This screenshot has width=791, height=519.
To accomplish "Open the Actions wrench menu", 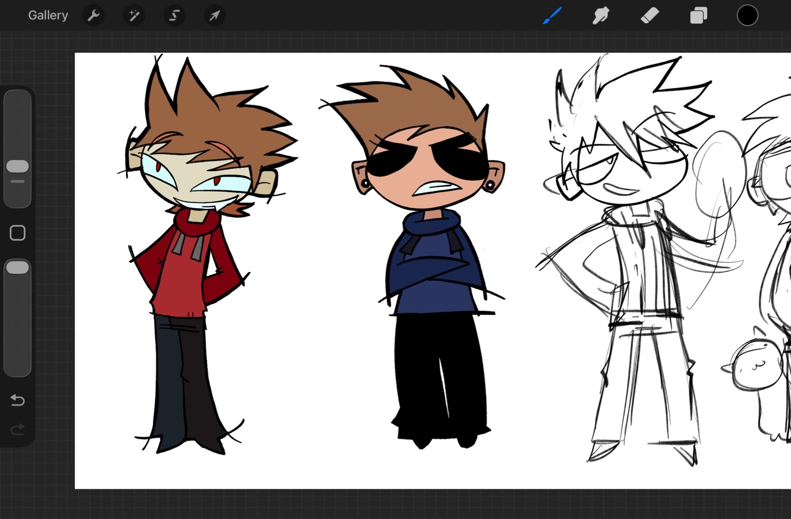I will coord(94,15).
